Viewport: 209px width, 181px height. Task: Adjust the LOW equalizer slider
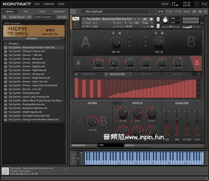pos(166,121)
